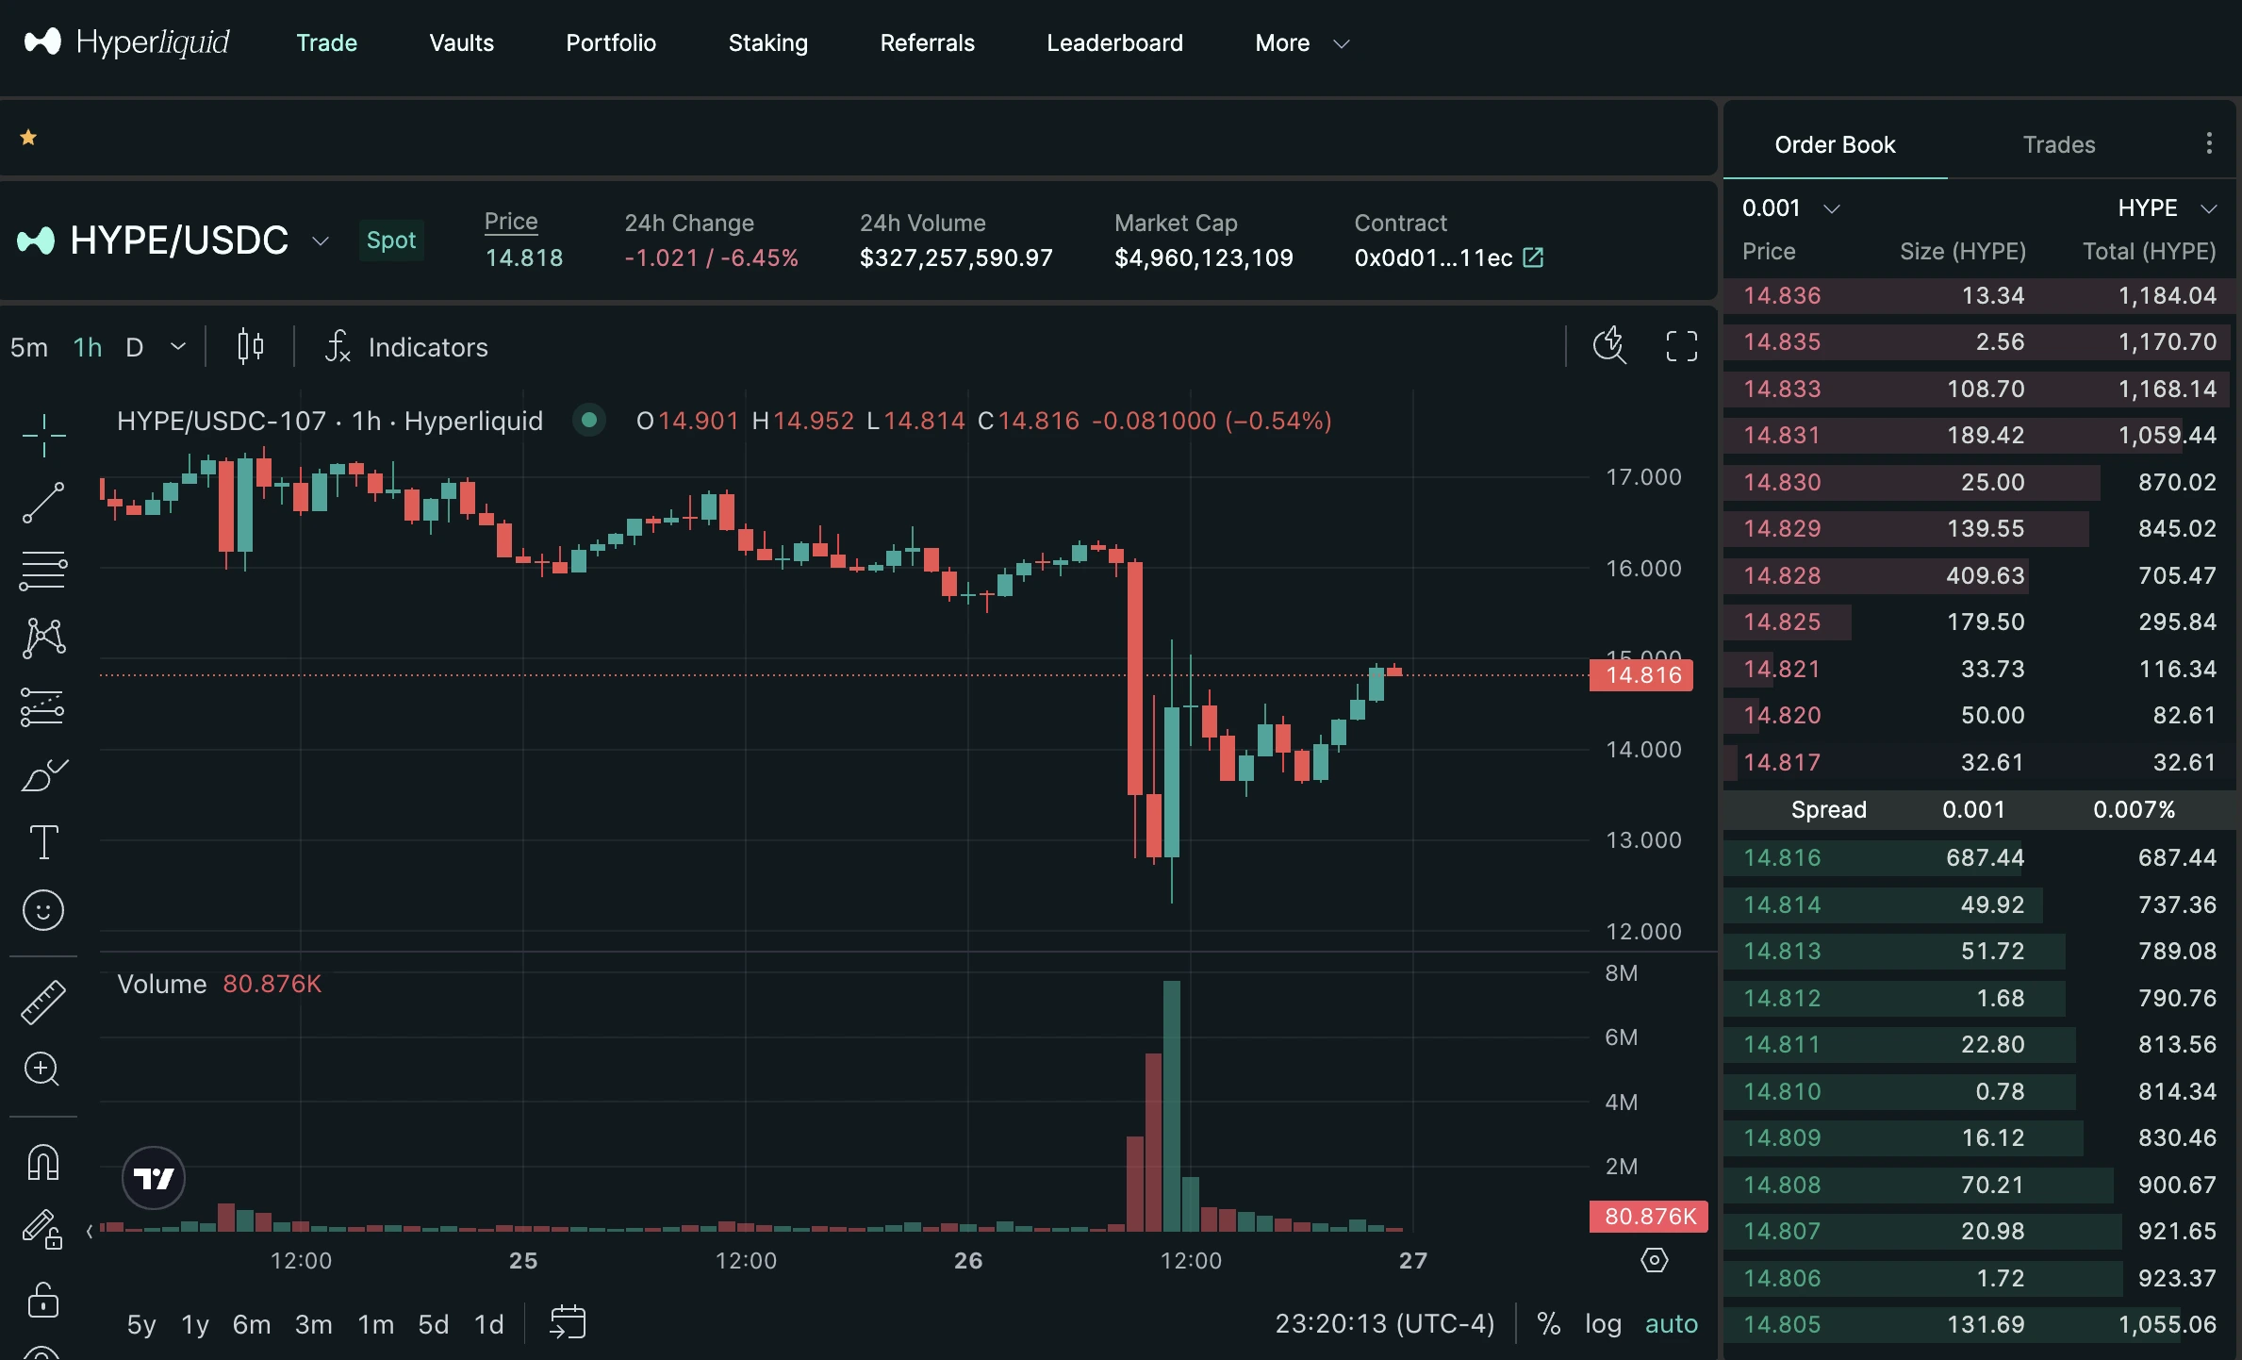The height and width of the screenshot is (1360, 2242).
Task: Toggle auto scale mode
Action: (x=1672, y=1323)
